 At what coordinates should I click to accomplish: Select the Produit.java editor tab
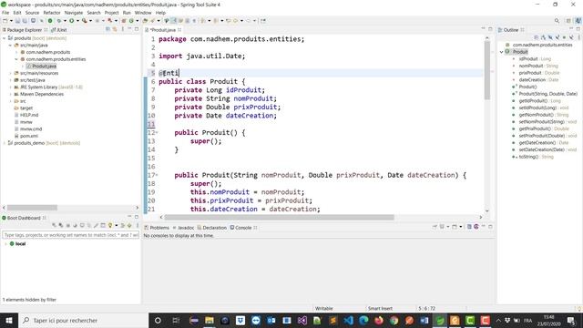(163, 30)
